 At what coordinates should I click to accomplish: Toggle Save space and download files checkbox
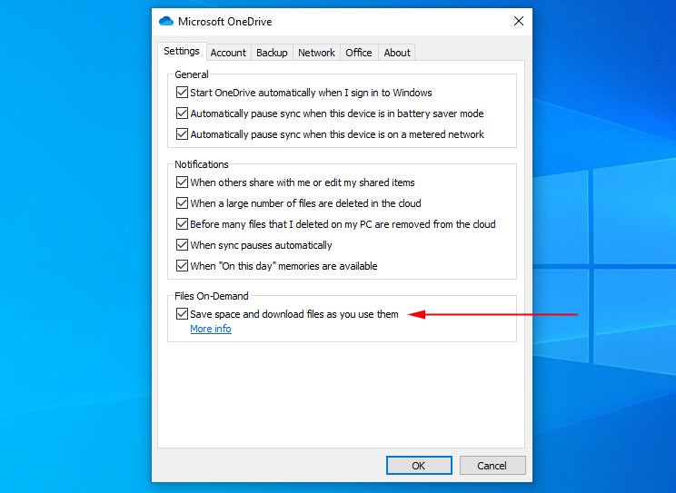(182, 314)
